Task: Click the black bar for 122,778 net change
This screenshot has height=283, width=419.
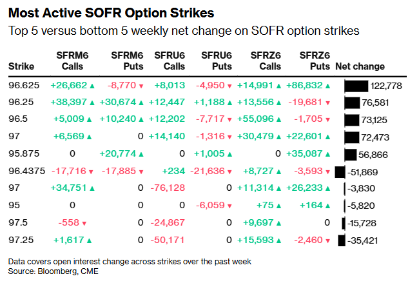Action: click(356, 86)
